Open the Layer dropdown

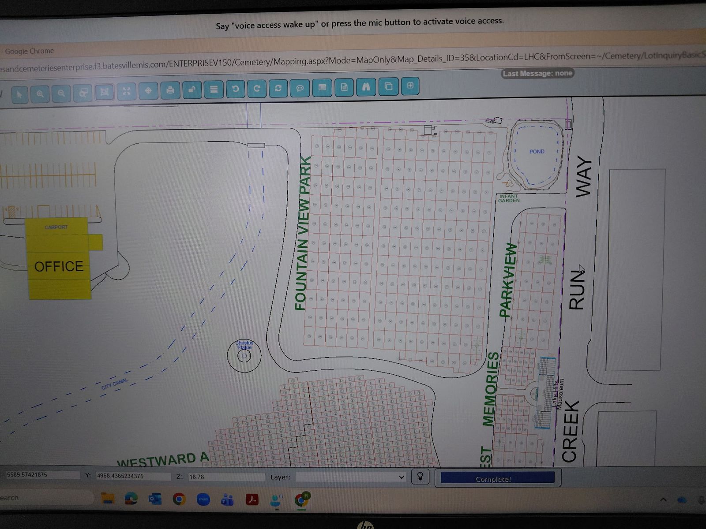pos(351,477)
